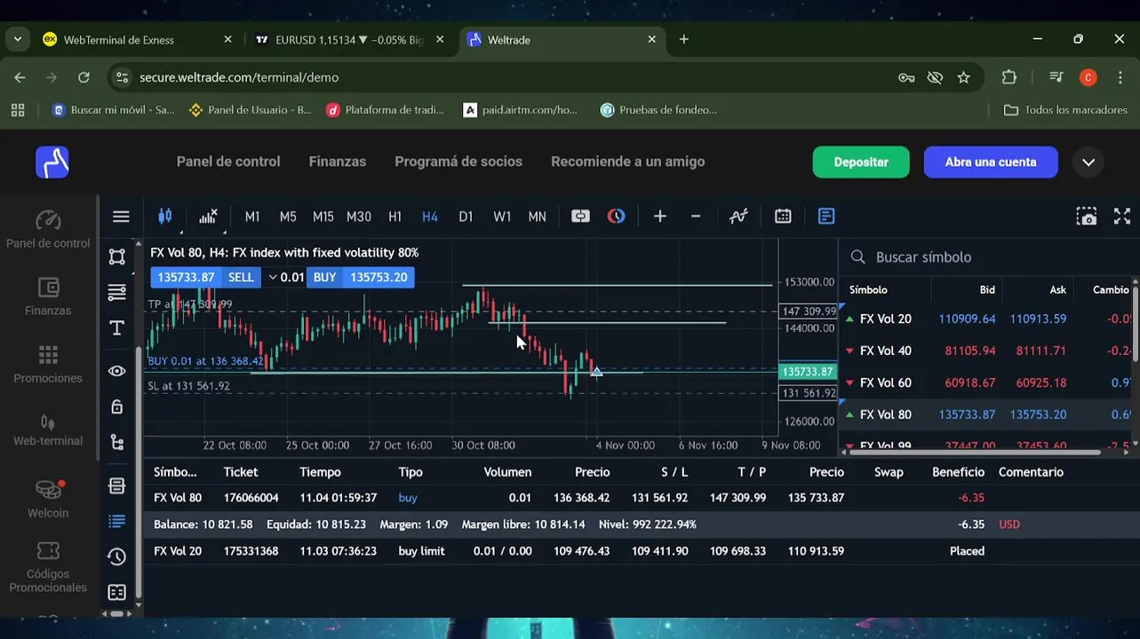Select FX Vol 80 in symbol list

(986, 414)
